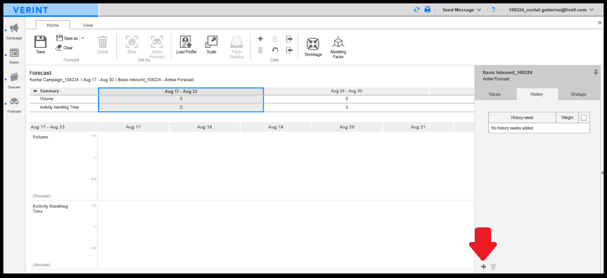Screen dimensions: 607x278
Task: Open the Shrinkage tool
Action: [313, 47]
